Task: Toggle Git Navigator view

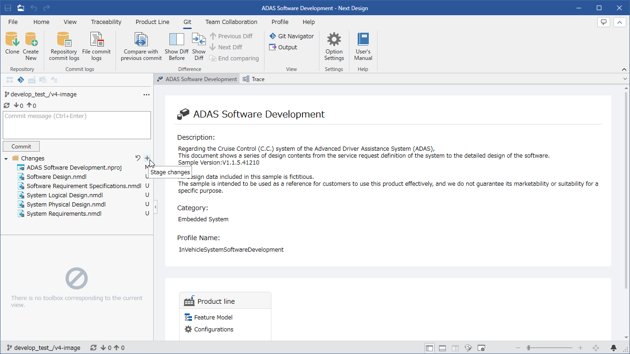Action: (292, 36)
